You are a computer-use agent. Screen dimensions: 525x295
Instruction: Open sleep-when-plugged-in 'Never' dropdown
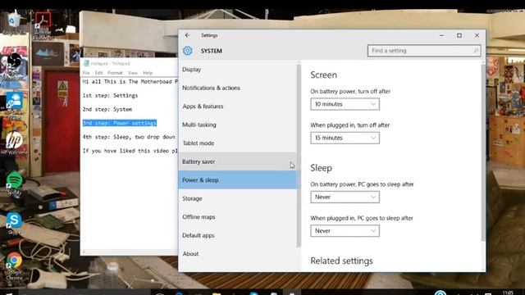(x=345, y=231)
